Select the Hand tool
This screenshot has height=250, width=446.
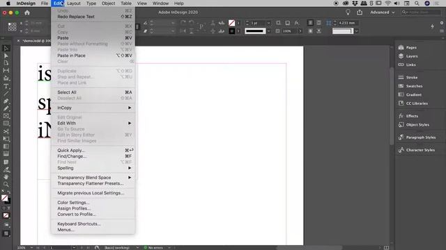pyautogui.click(x=6, y=177)
